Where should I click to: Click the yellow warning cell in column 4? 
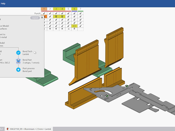click(62, 16)
